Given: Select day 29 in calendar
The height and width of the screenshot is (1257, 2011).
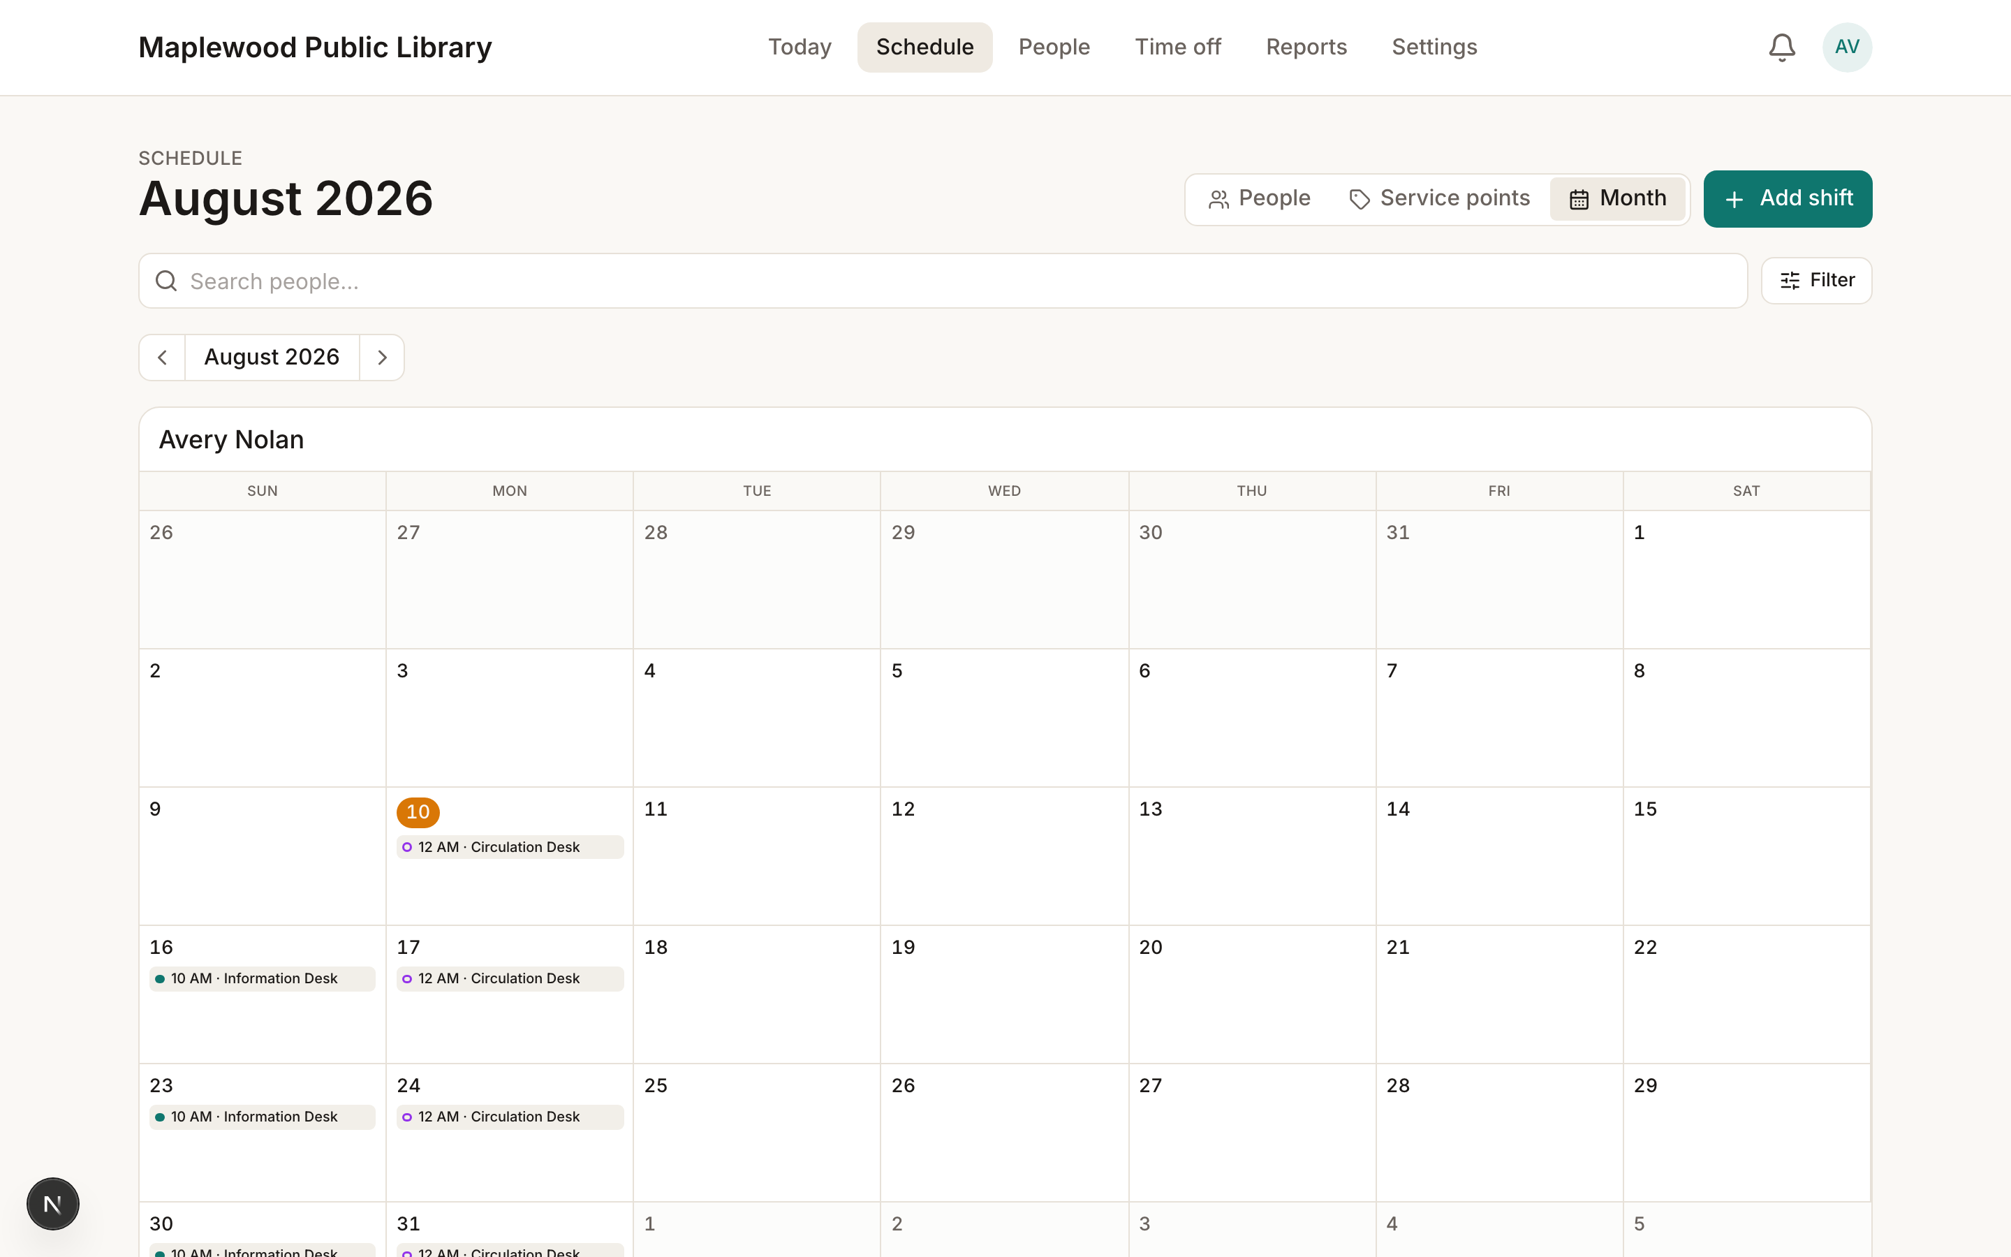Looking at the screenshot, I should click(1746, 1131).
